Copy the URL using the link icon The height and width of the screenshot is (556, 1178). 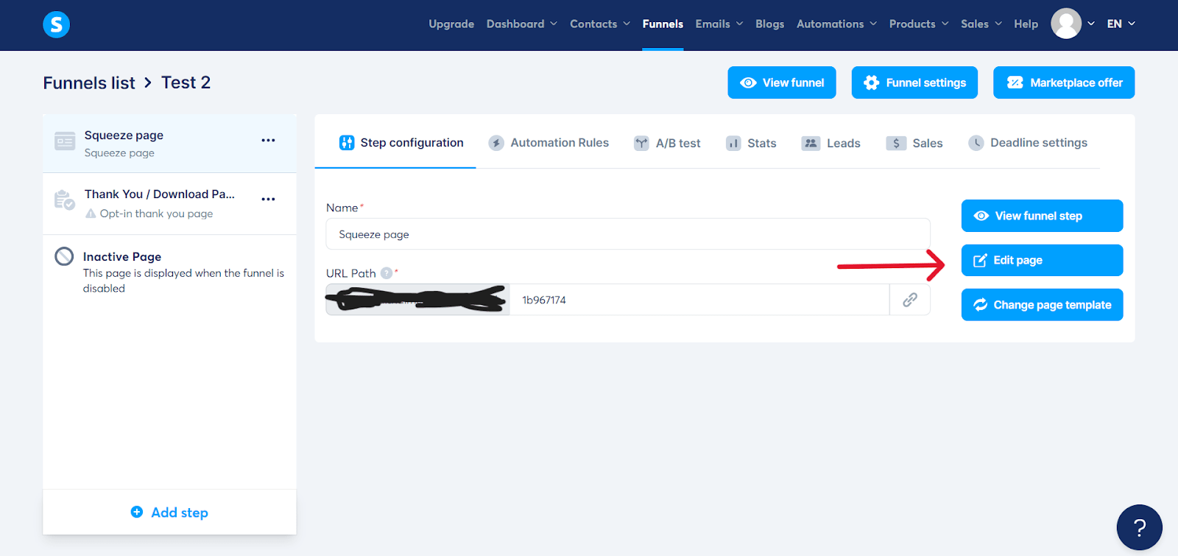[910, 300]
